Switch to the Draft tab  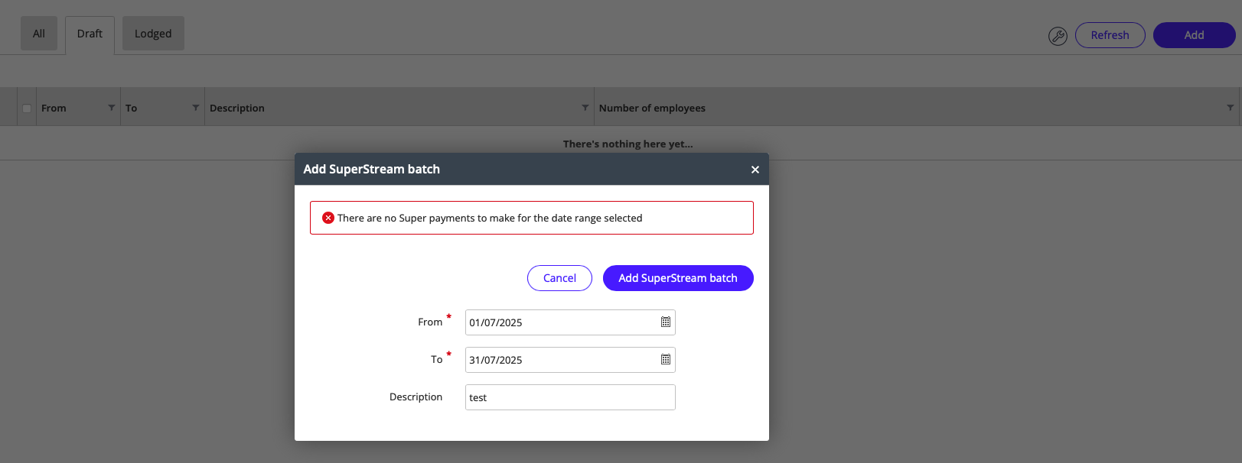click(90, 34)
